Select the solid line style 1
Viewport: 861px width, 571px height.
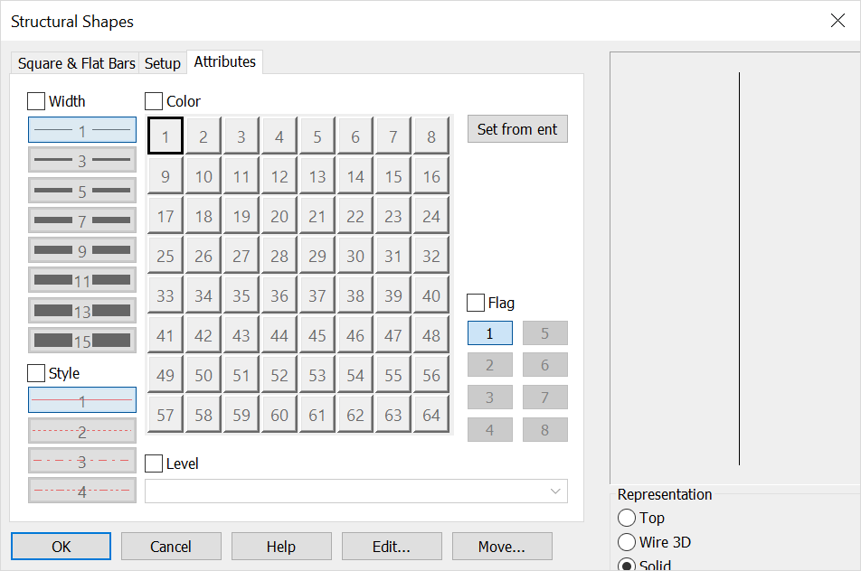[81, 400]
